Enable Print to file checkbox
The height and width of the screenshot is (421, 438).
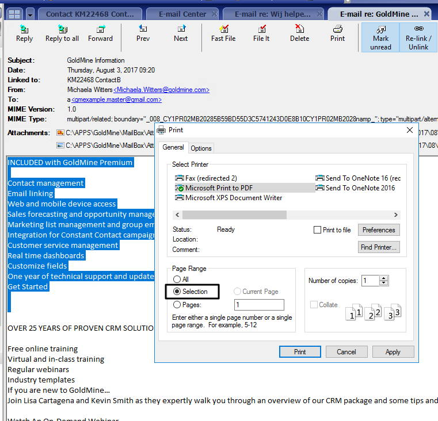[x=318, y=230]
